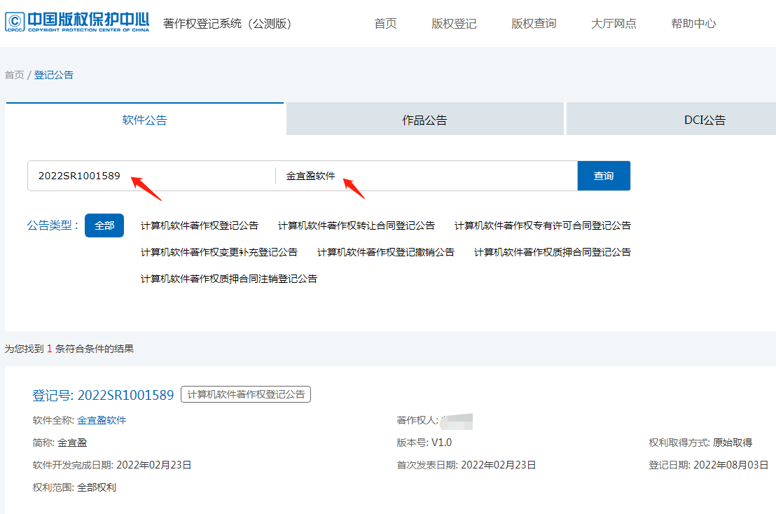Click the 计算机软件著作权登记公告 tag on the result

[246, 394]
